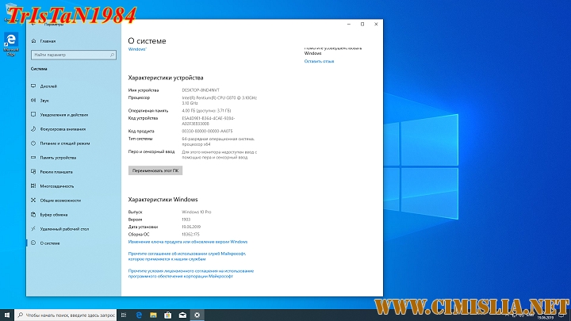The image size is (571, 321).
Task: Click the Windows link under О системе
Action: 137,49
